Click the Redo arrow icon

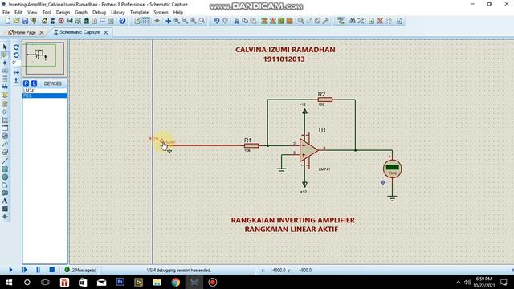pos(225,21)
